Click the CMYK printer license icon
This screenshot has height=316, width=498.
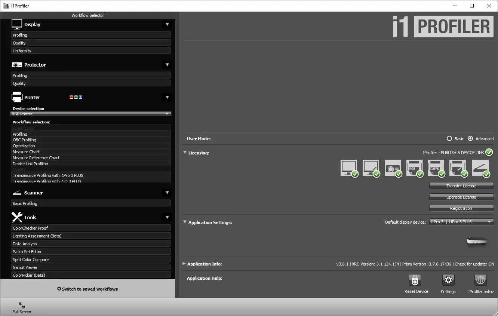(436, 168)
